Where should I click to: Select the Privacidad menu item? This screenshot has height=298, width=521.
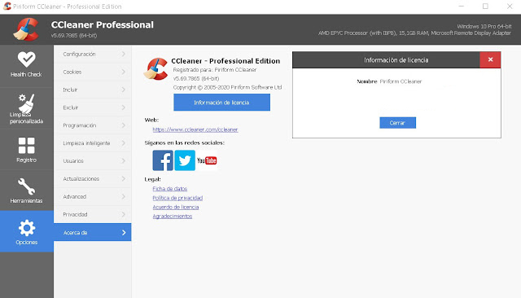tap(92, 214)
